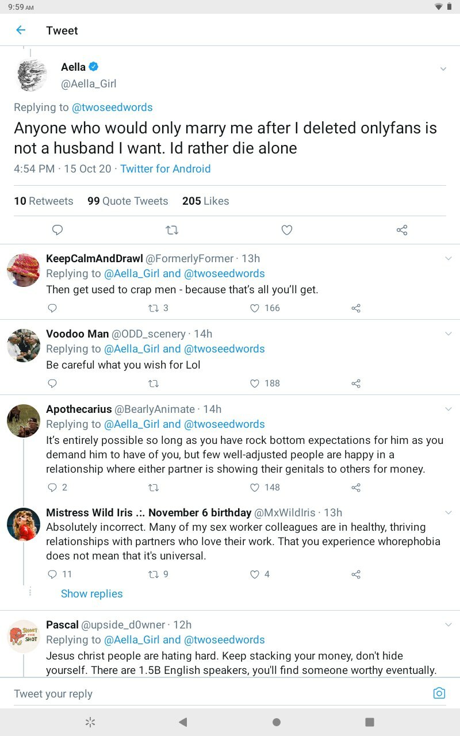Tap the back arrow beside Tweet

tap(21, 30)
